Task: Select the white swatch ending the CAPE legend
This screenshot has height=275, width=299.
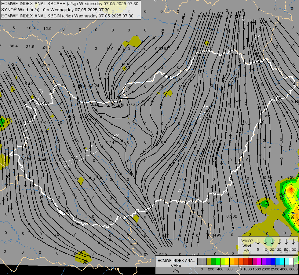Action: [291, 261]
